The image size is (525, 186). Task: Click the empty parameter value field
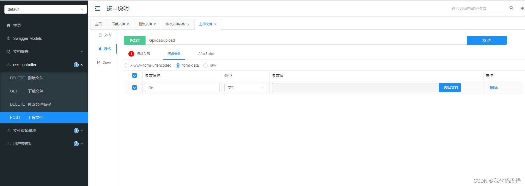click(x=355, y=88)
